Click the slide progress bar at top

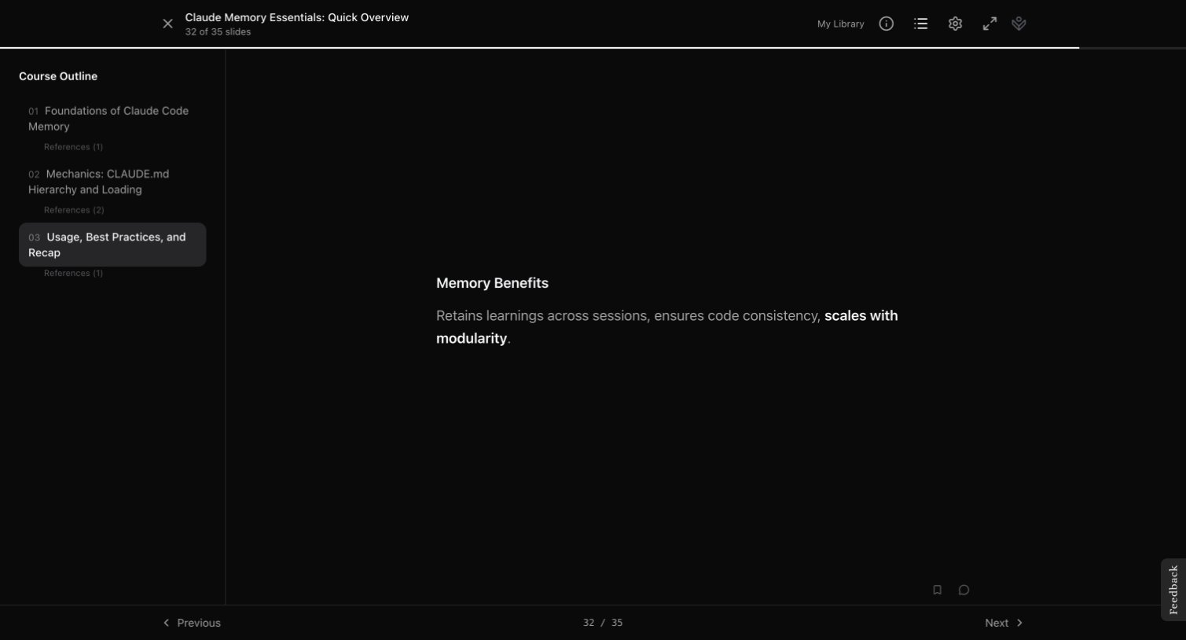tap(593, 48)
